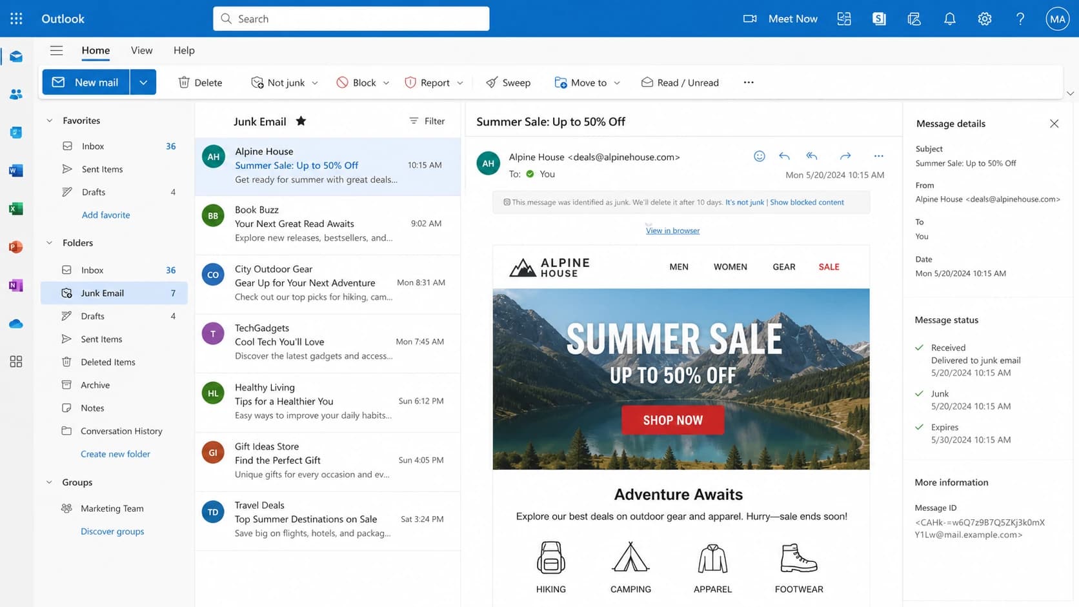Expand the Block dropdown arrow
This screenshot has width=1079, height=607.
click(386, 83)
